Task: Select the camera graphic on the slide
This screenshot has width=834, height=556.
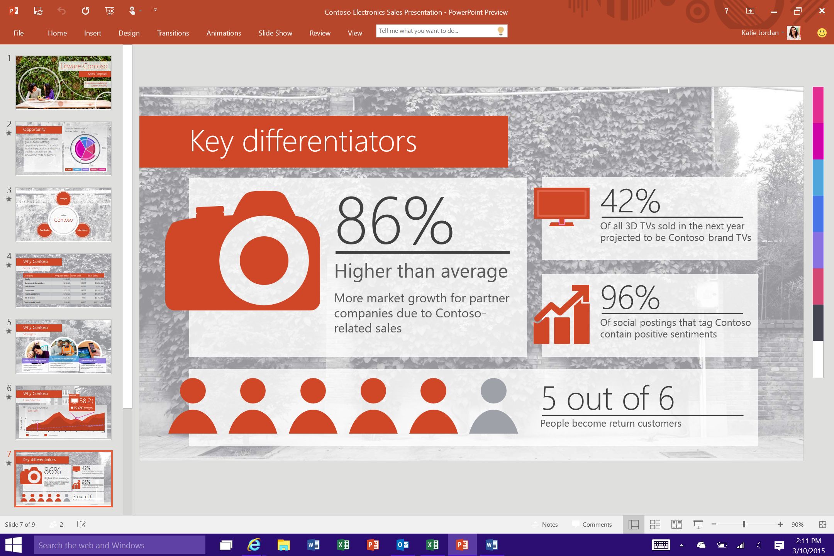Action: point(242,251)
